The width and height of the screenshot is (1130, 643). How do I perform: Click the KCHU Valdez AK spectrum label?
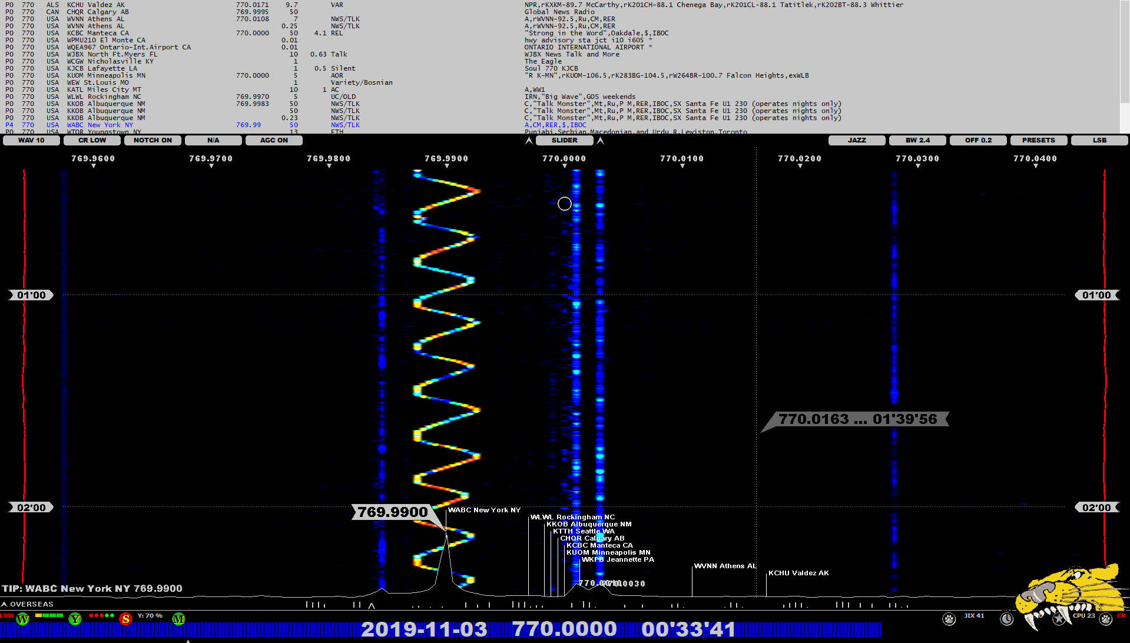798,573
